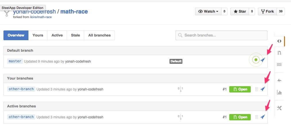Click the search magnifier icon
This screenshot has height=137, width=291.
(x=180, y=35)
